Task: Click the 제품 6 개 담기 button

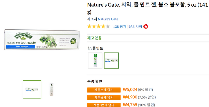Action: pos(104,97)
